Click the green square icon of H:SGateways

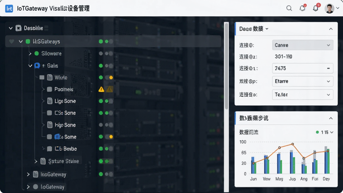(28, 41)
